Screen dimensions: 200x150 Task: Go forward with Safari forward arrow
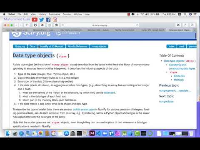[21, 25]
